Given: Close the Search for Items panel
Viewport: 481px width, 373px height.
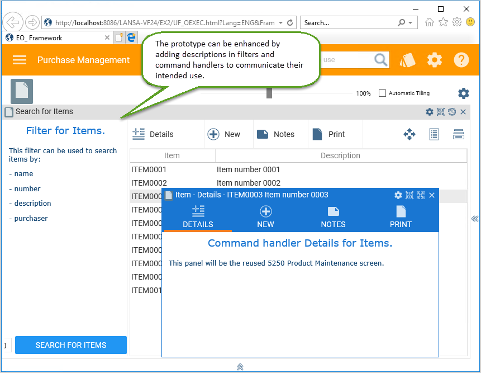Looking at the screenshot, I should 463,112.
